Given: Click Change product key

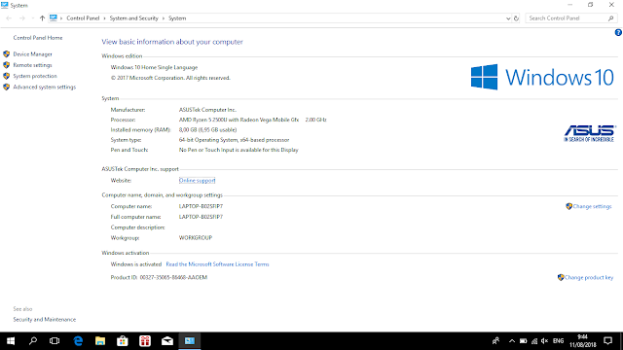Looking at the screenshot, I should tap(589, 277).
